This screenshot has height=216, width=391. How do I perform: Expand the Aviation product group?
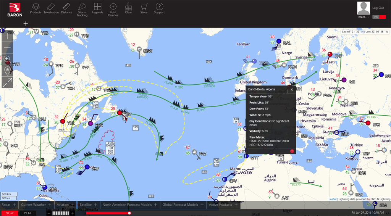73,205
